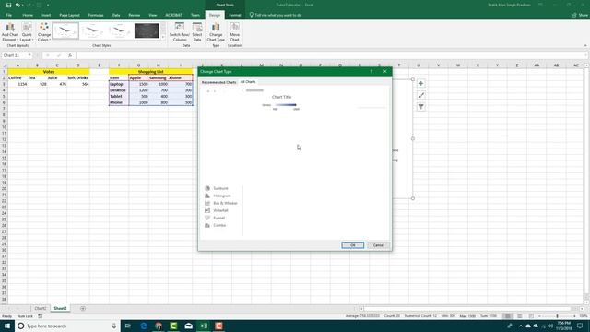Select the Shopping List header cell

click(x=151, y=72)
